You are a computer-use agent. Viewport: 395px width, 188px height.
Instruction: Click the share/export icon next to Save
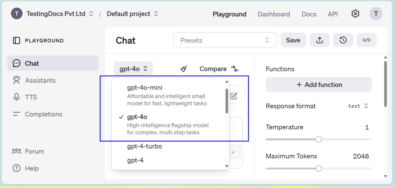coord(319,40)
